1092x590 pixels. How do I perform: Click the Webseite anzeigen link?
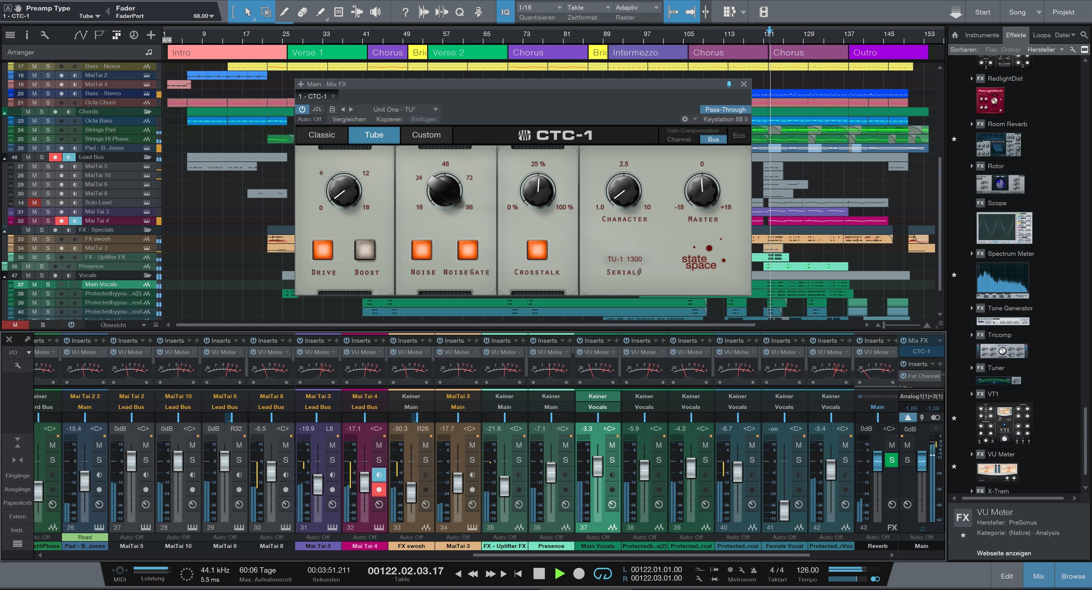click(1004, 553)
